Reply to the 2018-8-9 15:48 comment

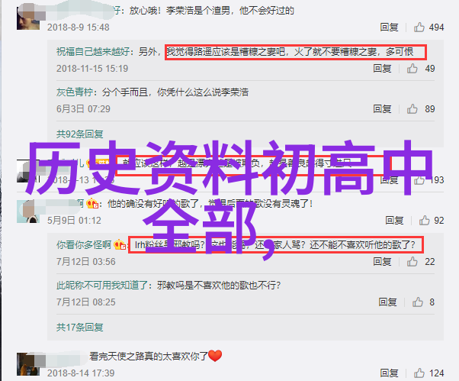point(389,27)
